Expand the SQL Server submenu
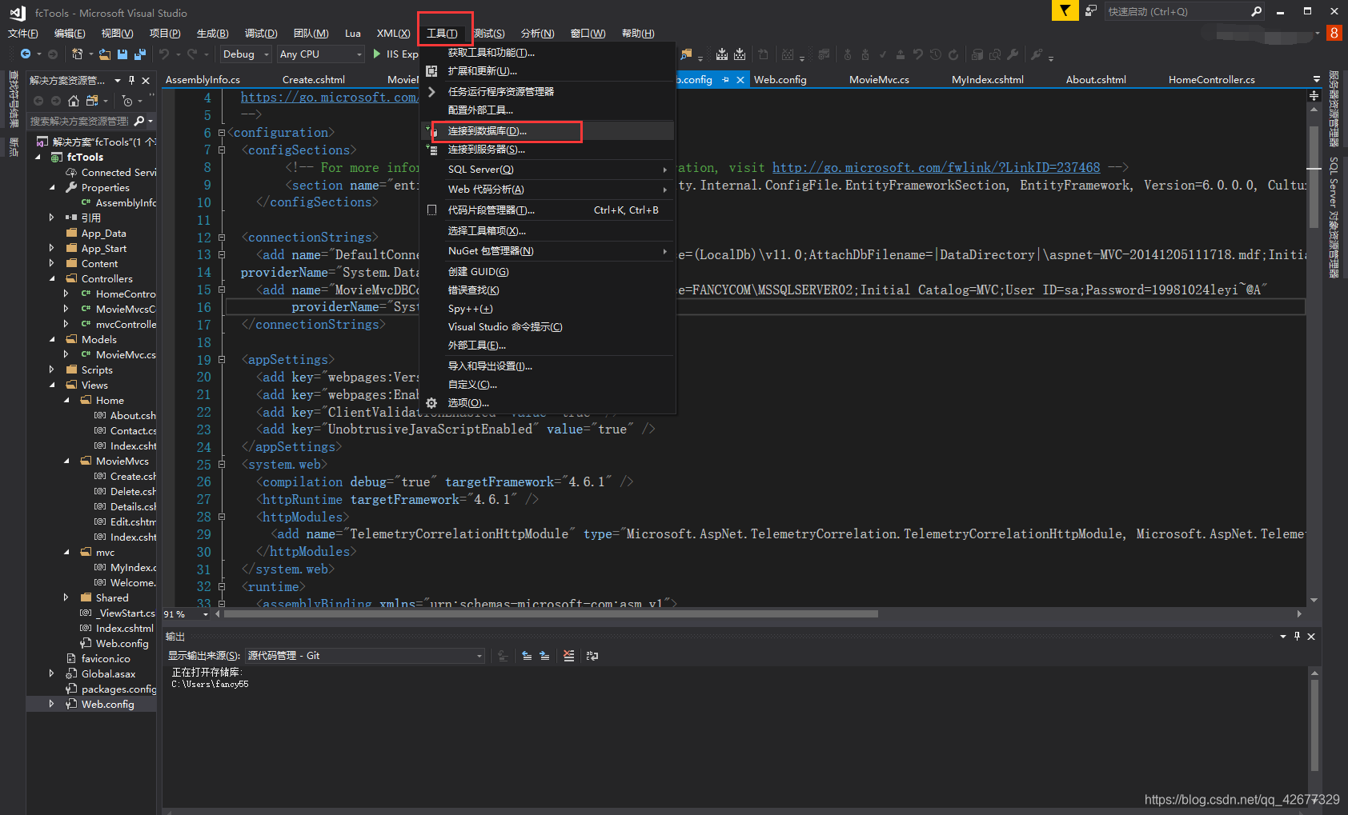This screenshot has width=1348, height=815. point(548,170)
